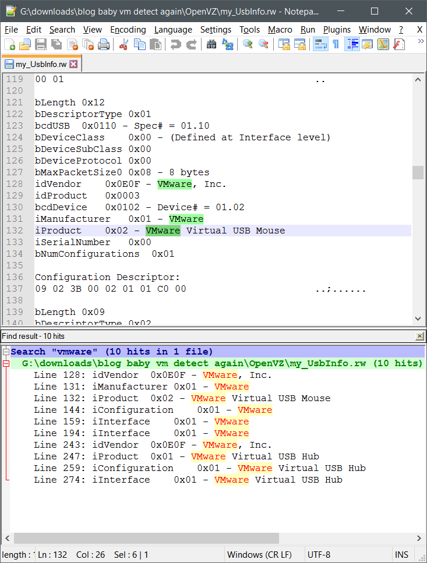Viewport: 427px width, 563px height.
Task: Jump to Line 259 iConfiguration Hub result
Action: point(200,468)
